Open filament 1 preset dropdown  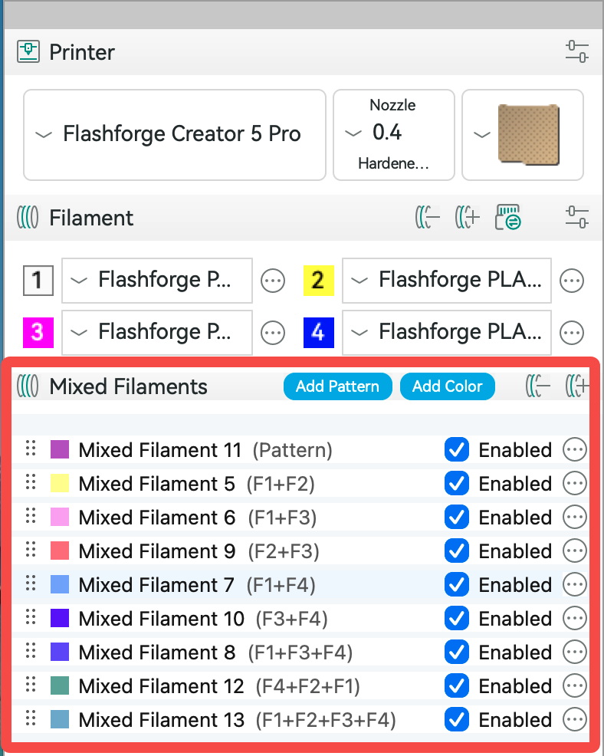pyautogui.click(x=157, y=280)
